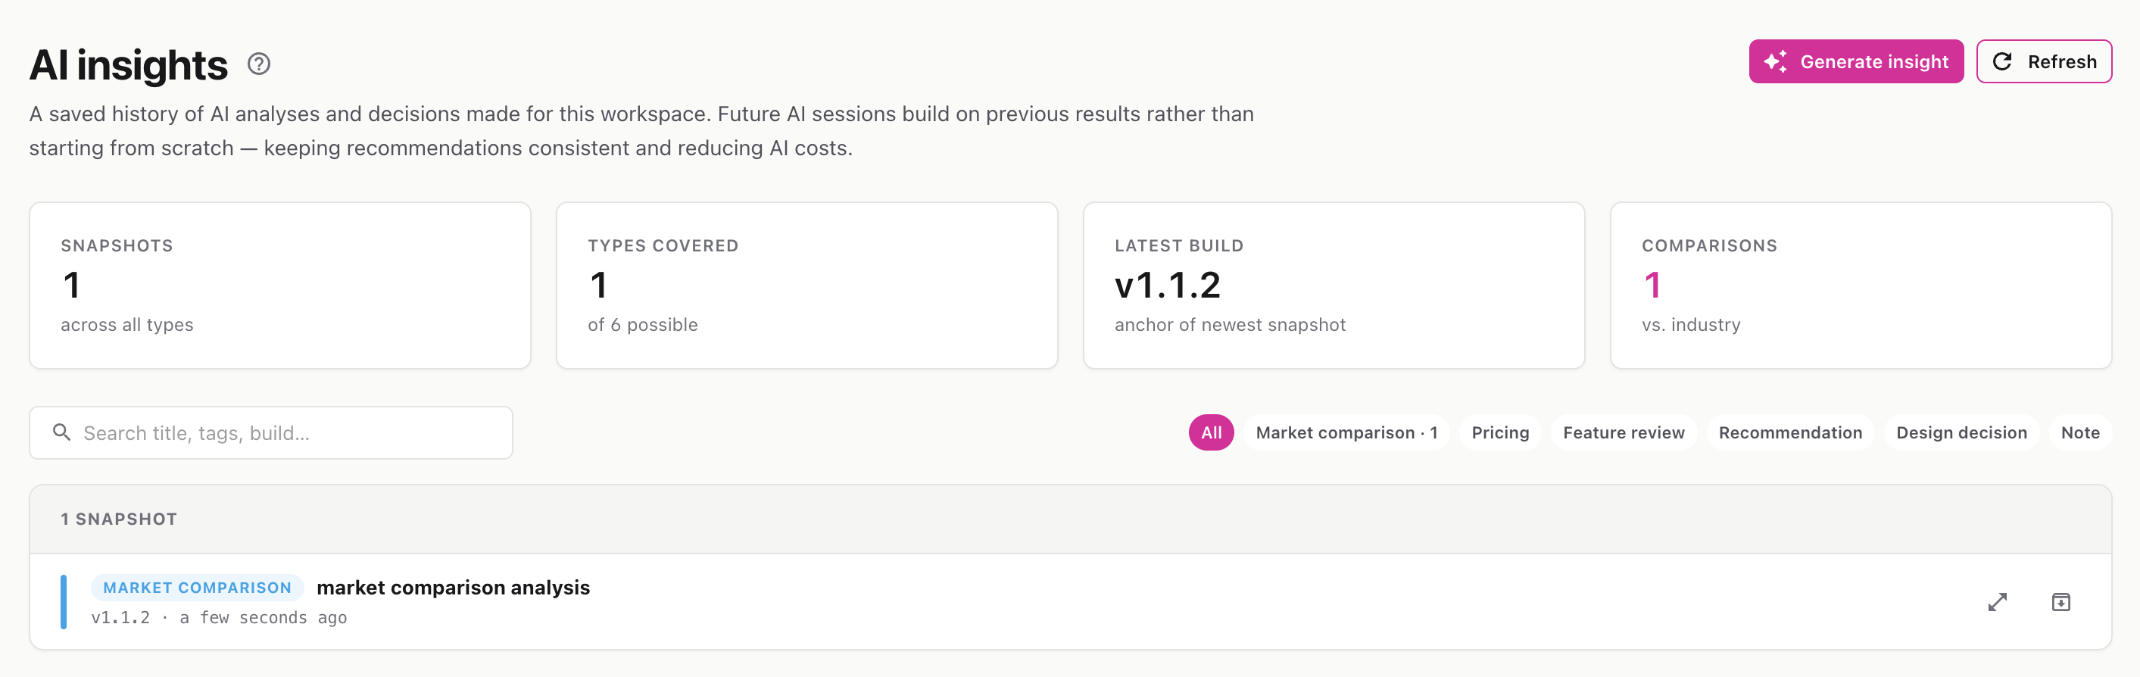The width and height of the screenshot is (2140, 677).
Task: Filter by Market comparison · 1
Action: 1346,433
